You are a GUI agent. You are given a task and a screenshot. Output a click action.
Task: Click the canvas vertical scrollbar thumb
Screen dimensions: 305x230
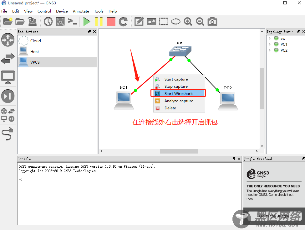[x=262, y=88]
